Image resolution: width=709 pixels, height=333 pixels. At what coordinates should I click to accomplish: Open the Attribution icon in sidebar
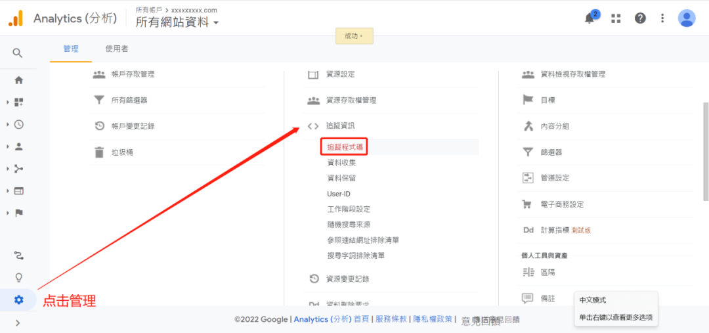click(18, 256)
